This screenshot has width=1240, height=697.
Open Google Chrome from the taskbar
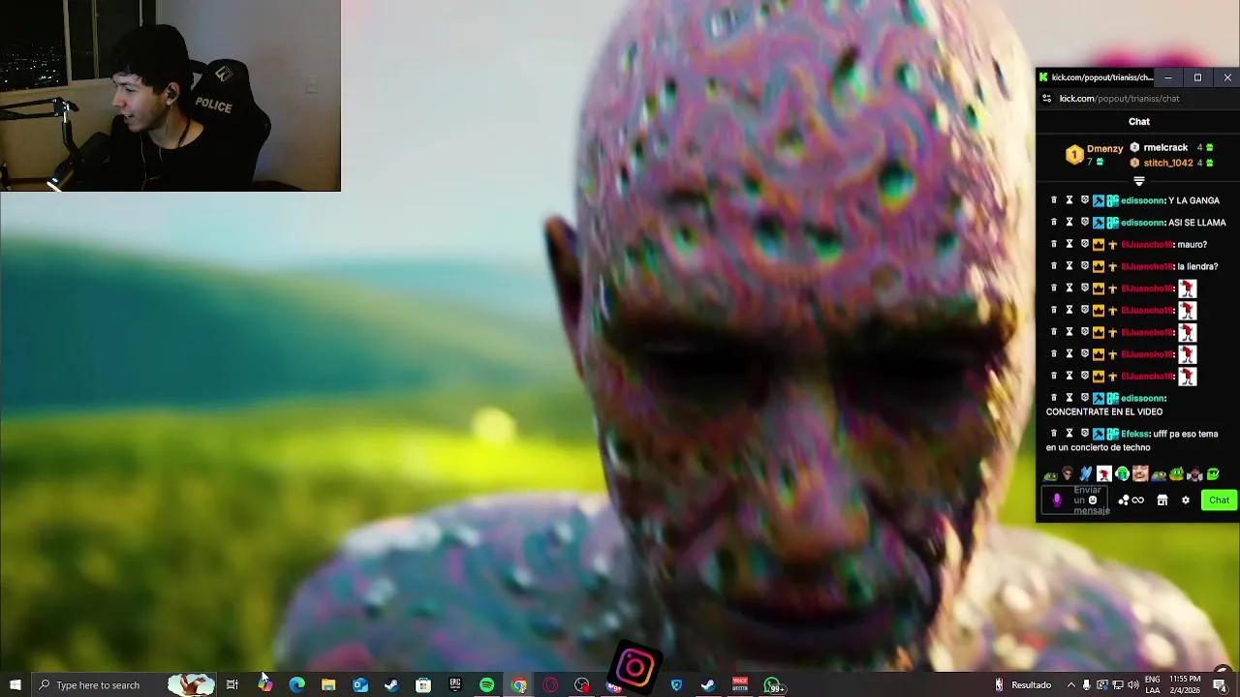(519, 685)
